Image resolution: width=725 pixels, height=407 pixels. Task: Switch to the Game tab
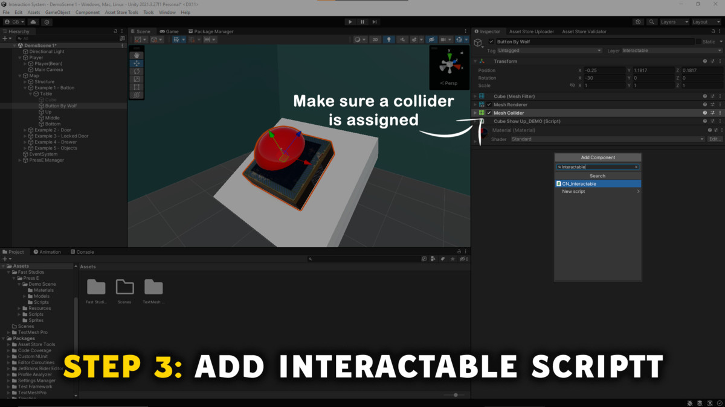tap(169, 31)
